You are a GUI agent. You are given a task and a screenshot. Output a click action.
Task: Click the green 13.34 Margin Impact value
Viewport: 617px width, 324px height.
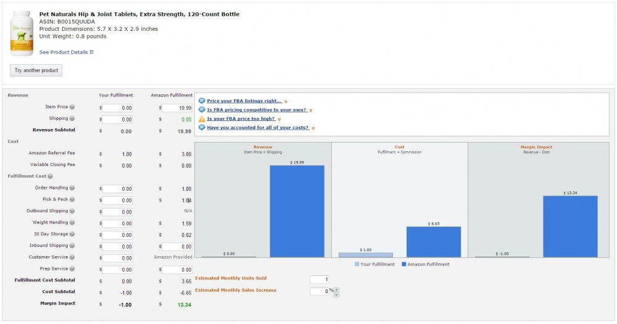pyautogui.click(x=184, y=305)
